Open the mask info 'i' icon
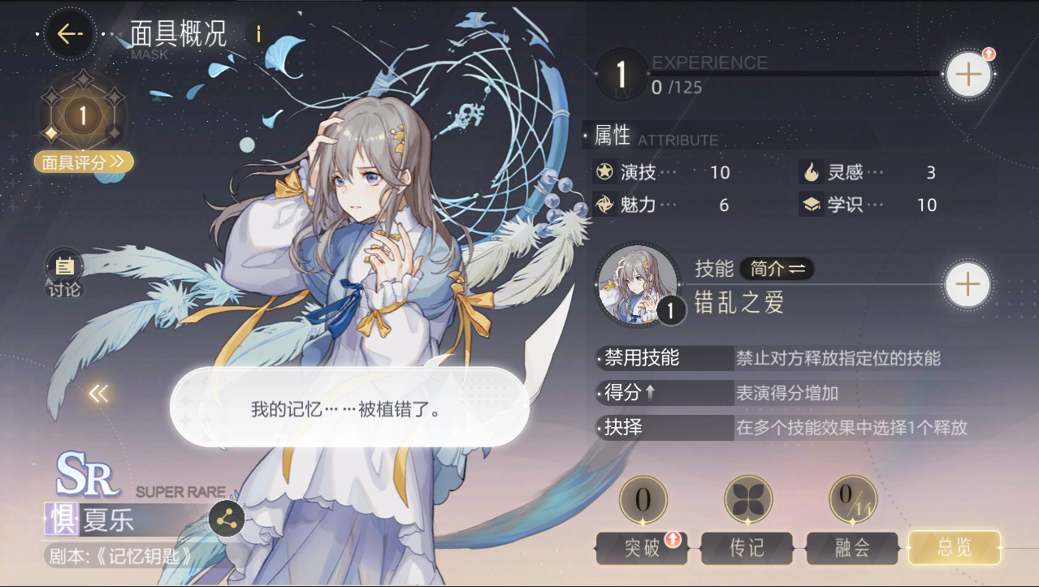Screen dimensions: 1039x587 click(258, 34)
